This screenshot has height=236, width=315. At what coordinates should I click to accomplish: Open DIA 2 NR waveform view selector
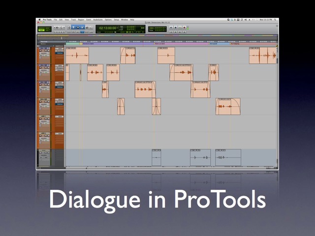(44, 70)
